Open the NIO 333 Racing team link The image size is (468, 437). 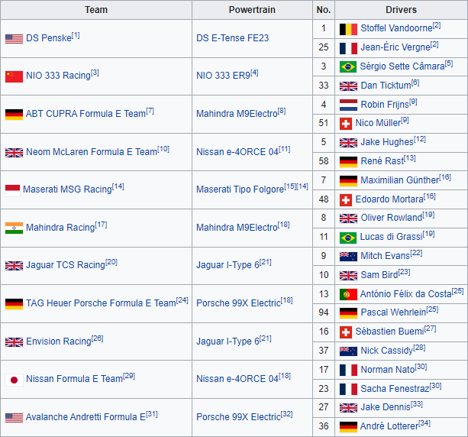pyautogui.click(x=58, y=76)
